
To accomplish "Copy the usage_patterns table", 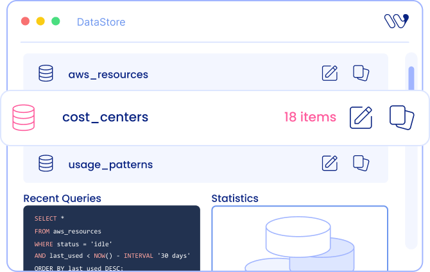I will coord(361,163).
